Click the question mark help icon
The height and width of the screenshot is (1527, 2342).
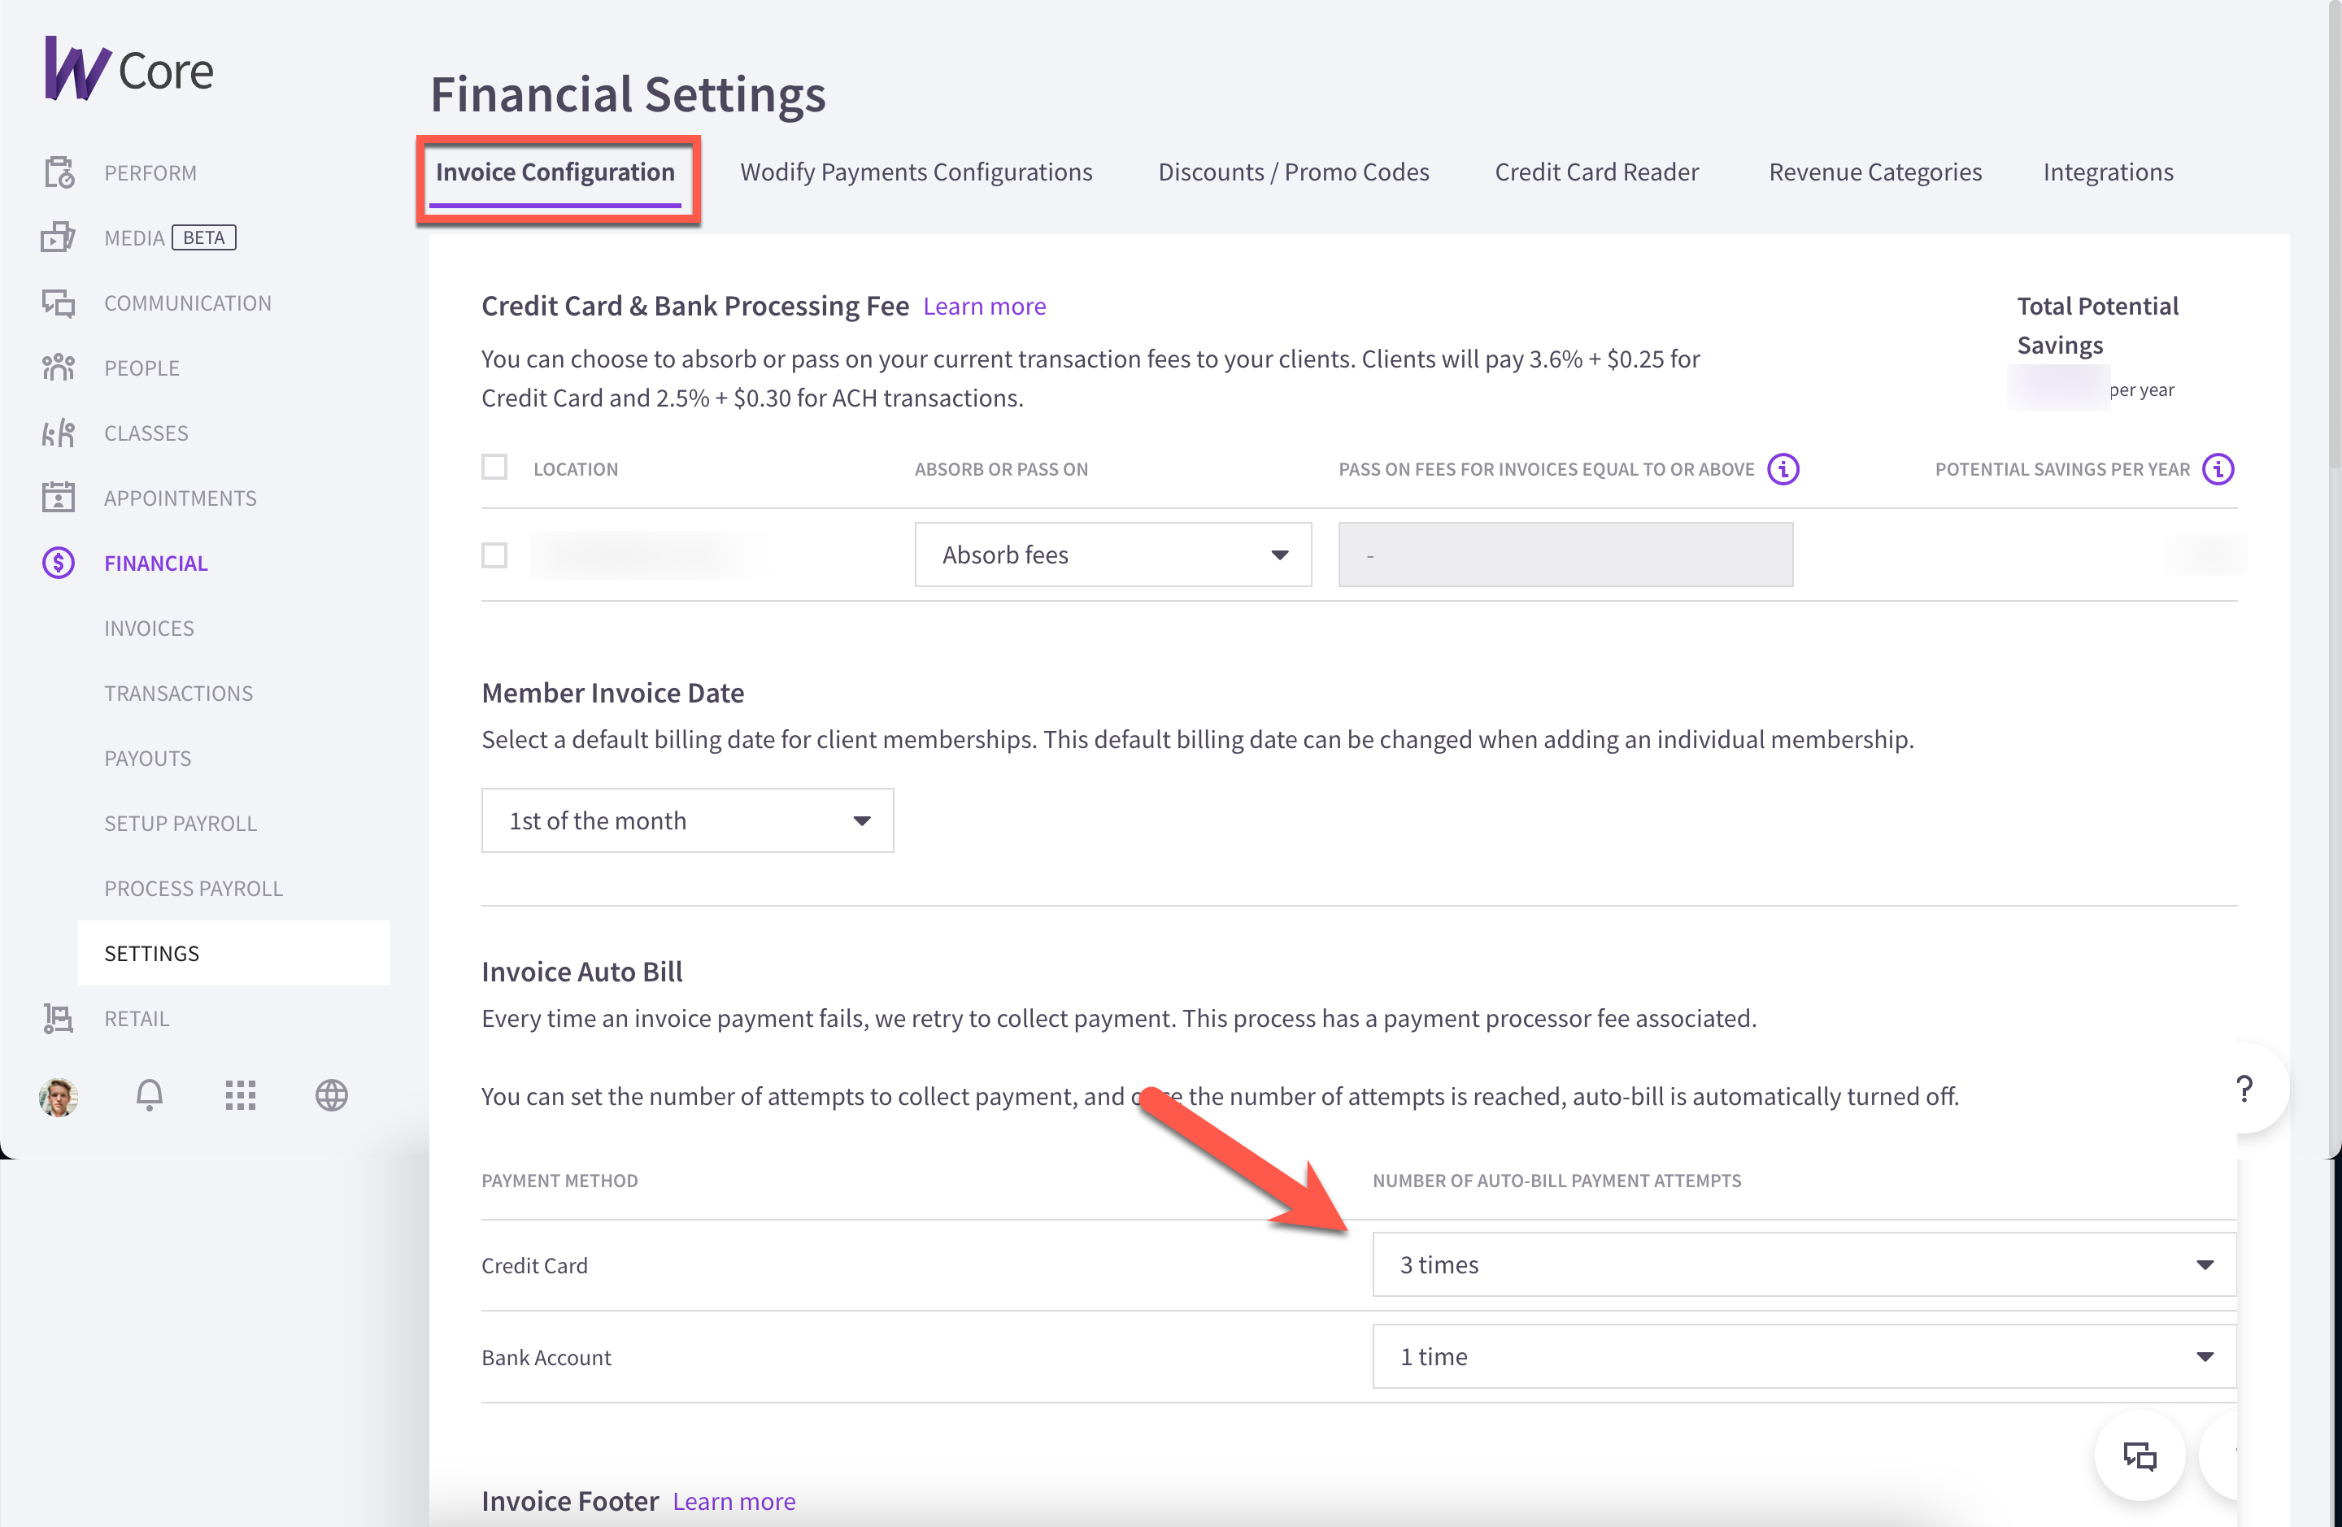tap(2244, 1090)
